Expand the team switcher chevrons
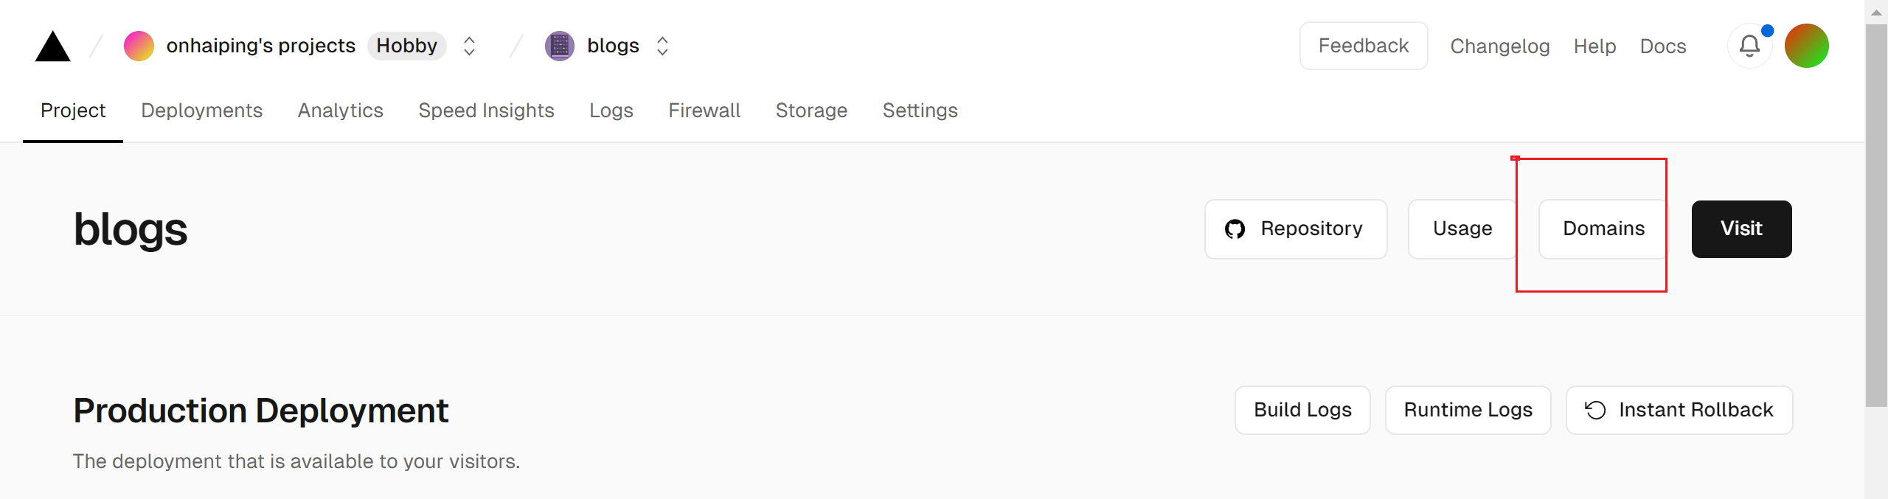The height and width of the screenshot is (499, 1888). [469, 46]
